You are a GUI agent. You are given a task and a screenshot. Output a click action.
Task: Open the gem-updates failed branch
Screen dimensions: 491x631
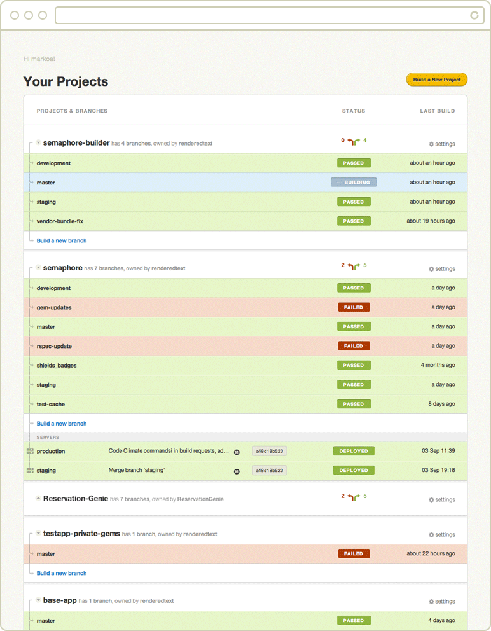(54, 307)
